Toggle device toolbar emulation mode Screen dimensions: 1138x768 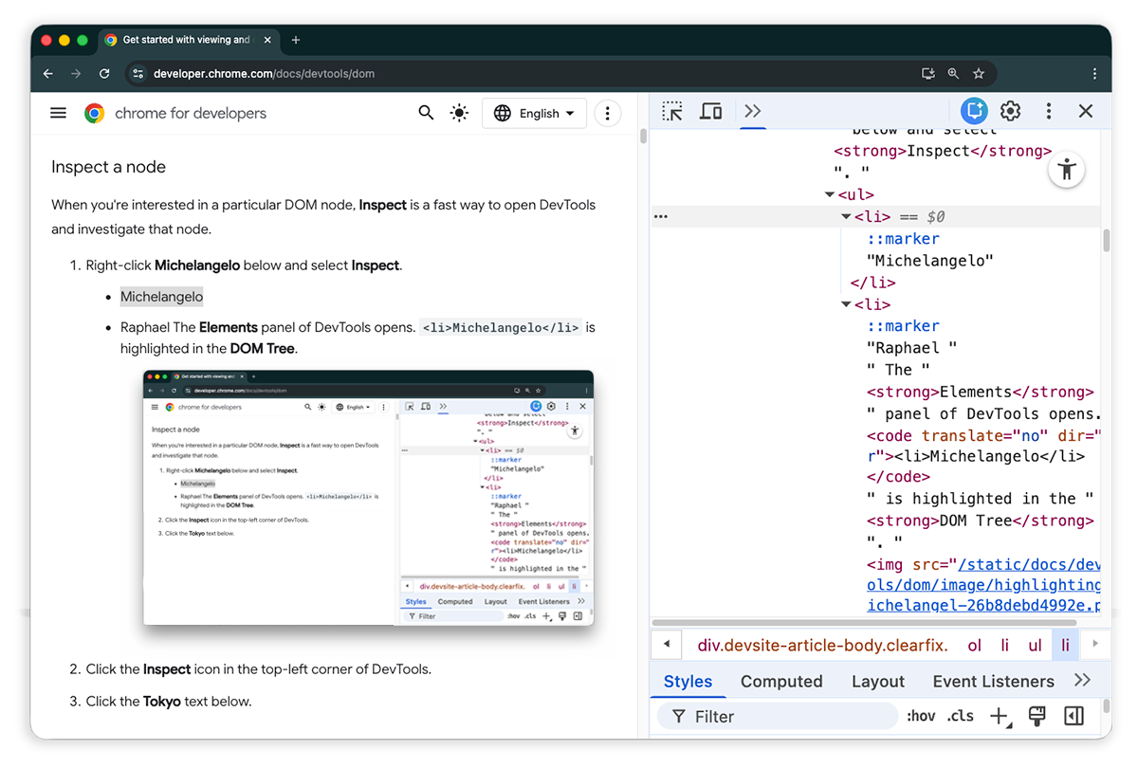711,112
